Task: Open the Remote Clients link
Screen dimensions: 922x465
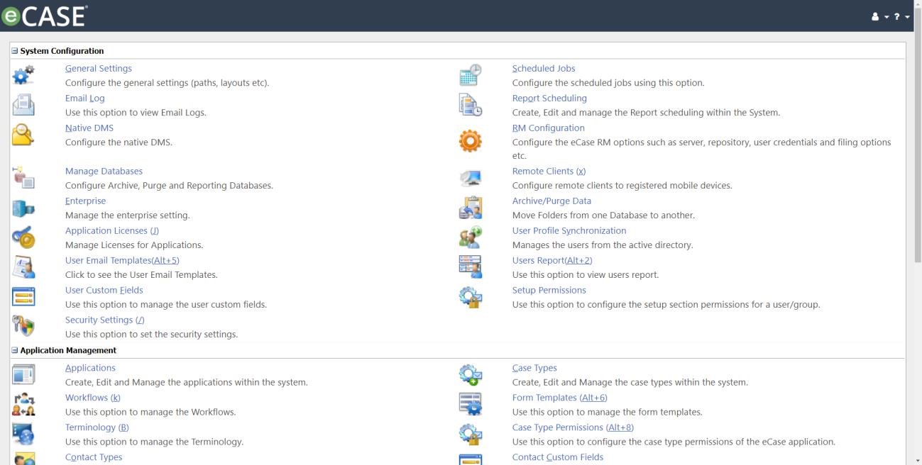Action: click(x=549, y=172)
